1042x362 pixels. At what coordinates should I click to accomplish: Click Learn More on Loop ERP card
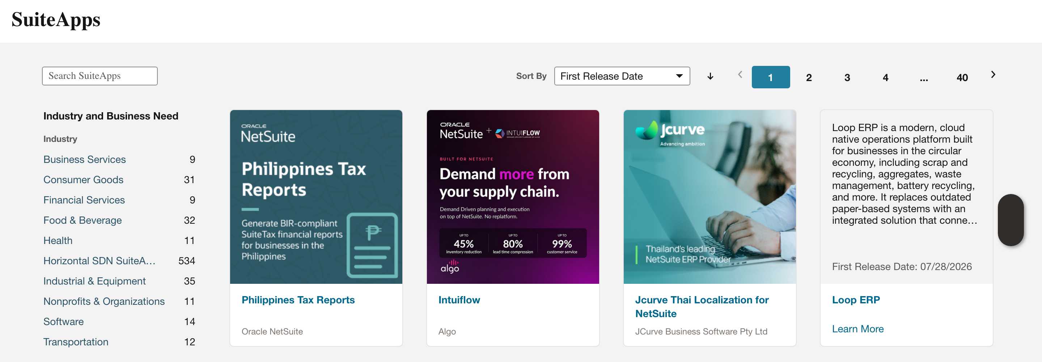click(x=857, y=329)
